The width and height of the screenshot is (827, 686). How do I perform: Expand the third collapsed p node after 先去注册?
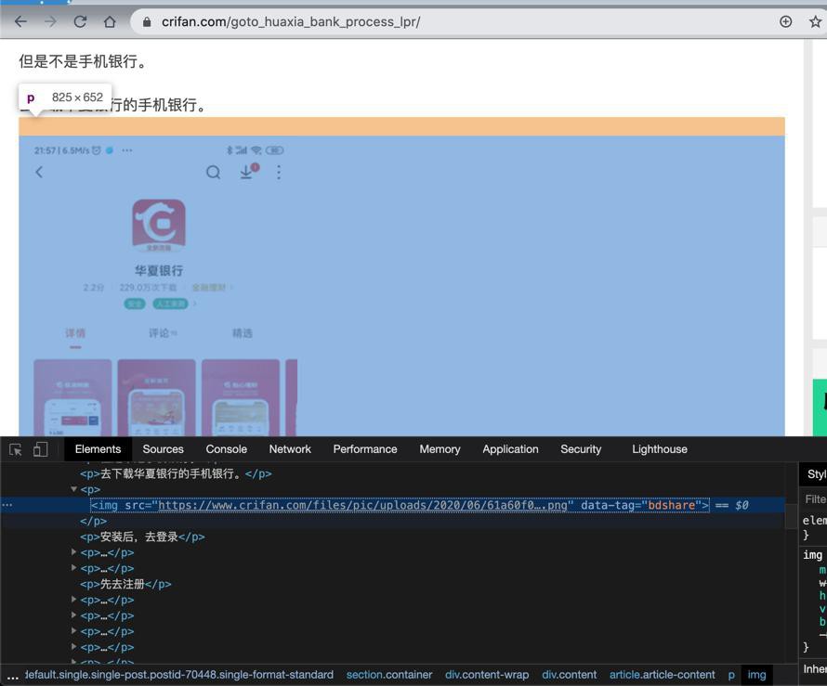coord(73,631)
